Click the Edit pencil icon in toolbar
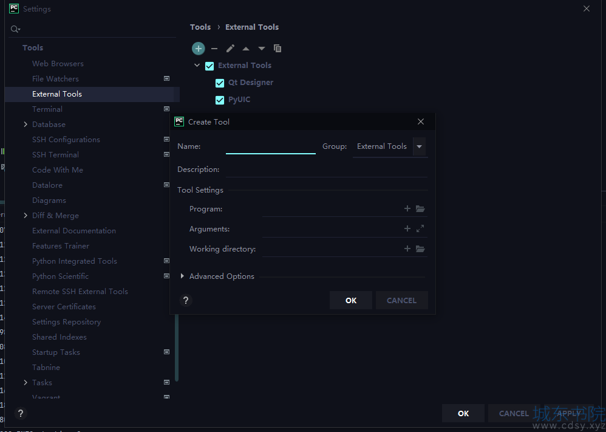The height and width of the screenshot is (432, 606). (230, 49)
